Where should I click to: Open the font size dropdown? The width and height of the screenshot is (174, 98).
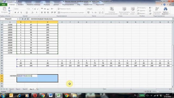coord(33,9)
